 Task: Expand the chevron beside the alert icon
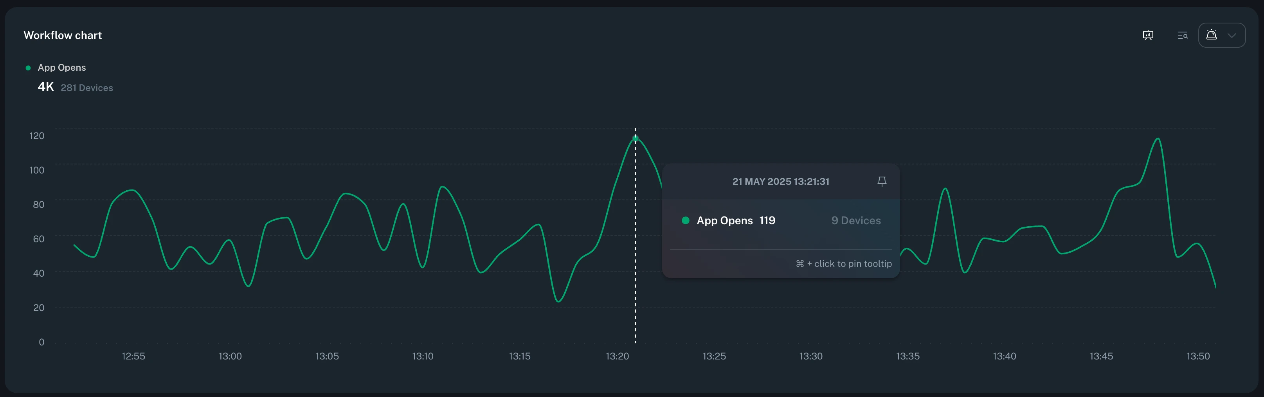1233,35
